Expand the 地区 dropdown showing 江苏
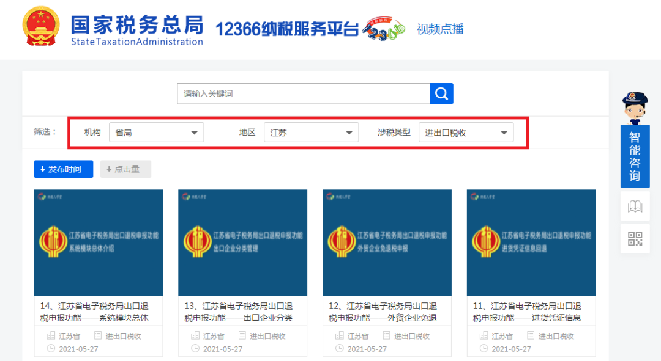The image size is (661, 361). [x=311, y=133]
